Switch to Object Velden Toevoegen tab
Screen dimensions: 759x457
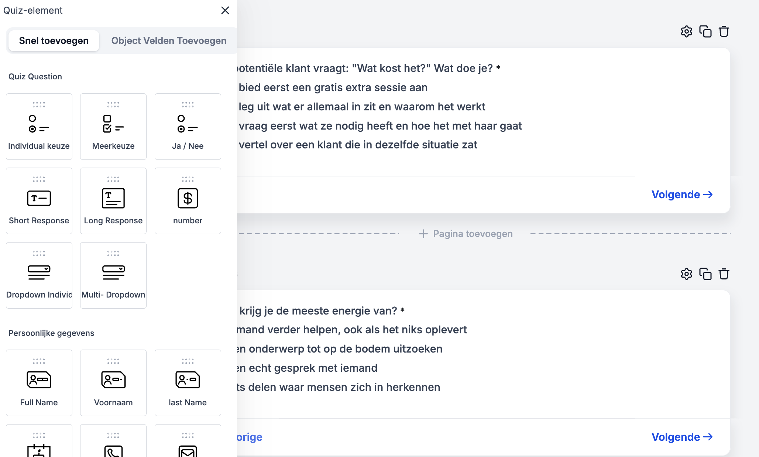(169, 41)
